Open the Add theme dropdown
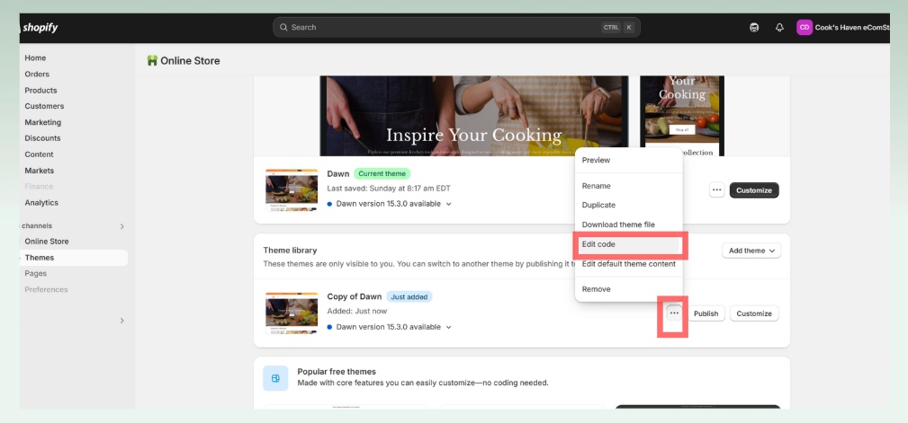Screen dimensions: 908x423 [751, 251]
